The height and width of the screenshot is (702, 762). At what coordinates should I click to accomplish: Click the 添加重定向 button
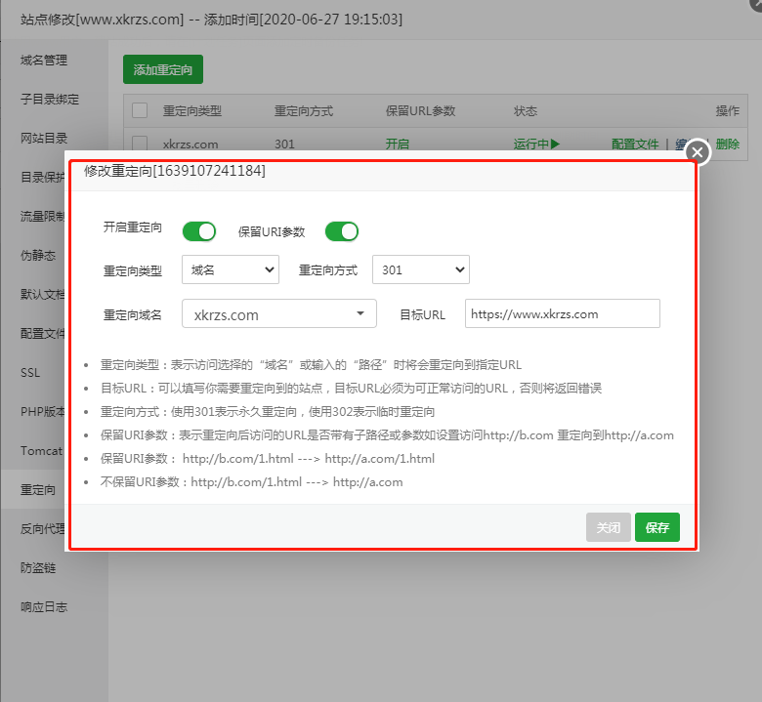pyautogui.click(x=163, y=69)
